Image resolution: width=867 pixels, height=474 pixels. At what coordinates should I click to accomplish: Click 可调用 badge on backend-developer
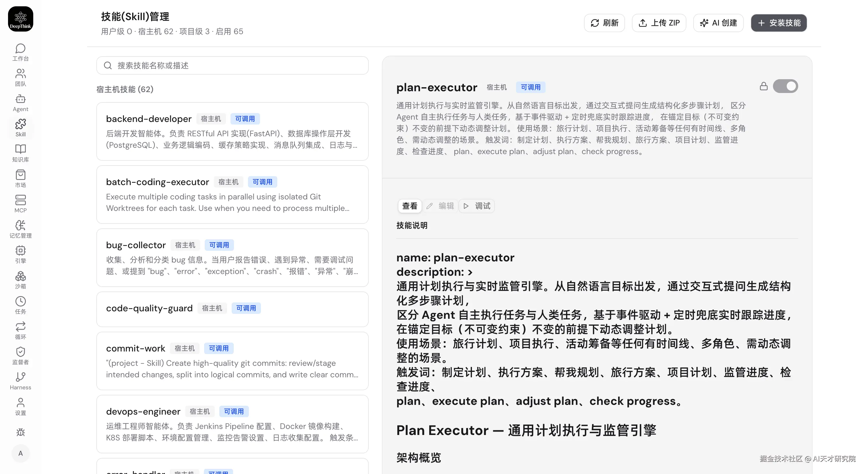[x=245, y=119]
